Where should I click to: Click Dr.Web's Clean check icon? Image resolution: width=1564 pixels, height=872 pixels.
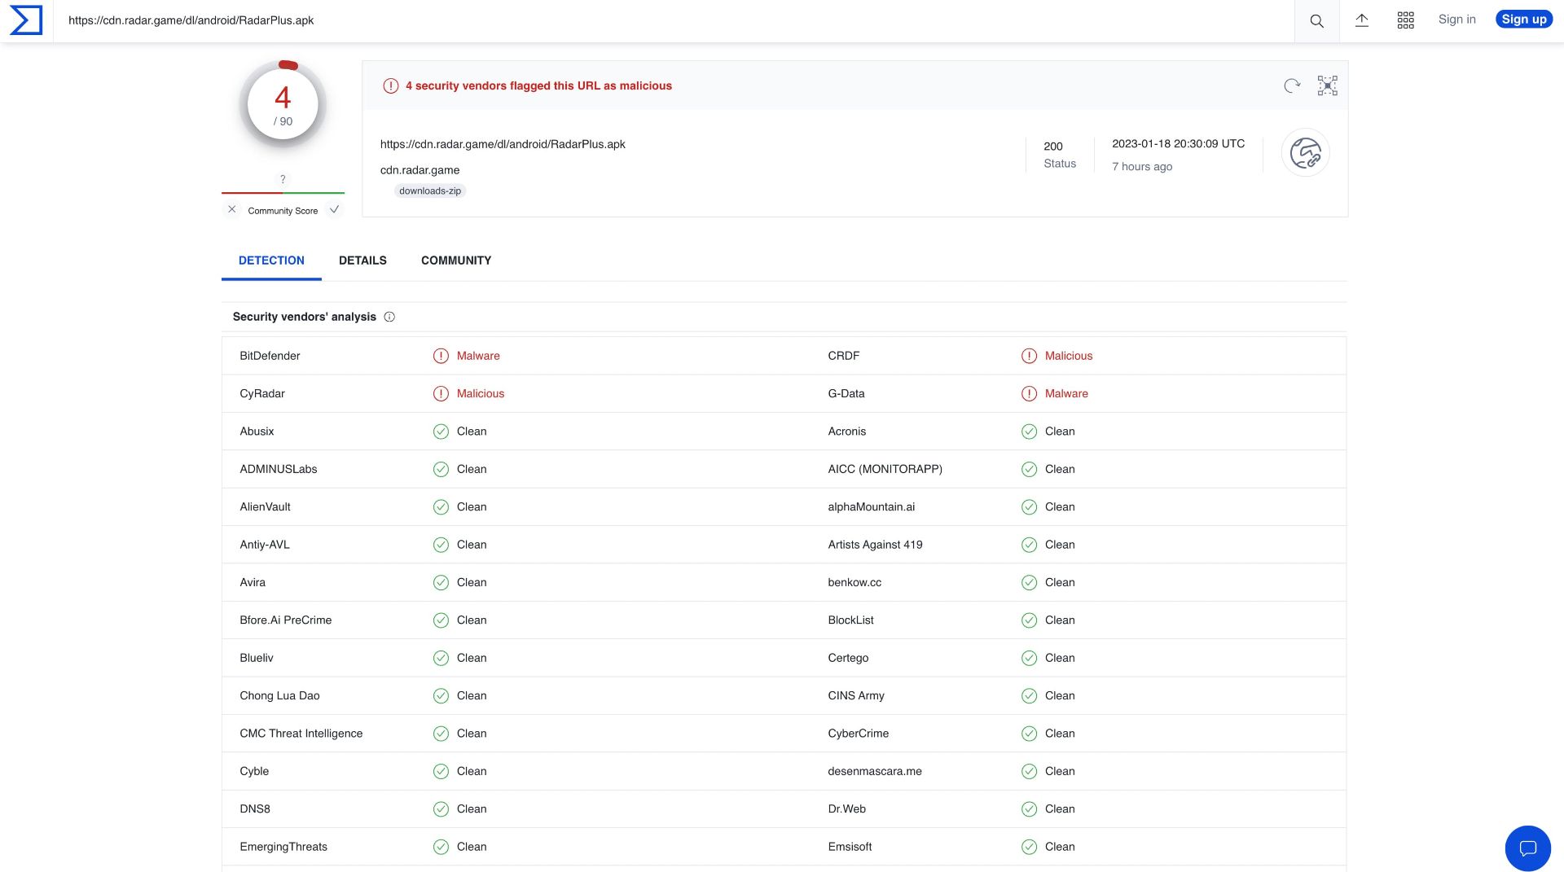coord(1029,809)
